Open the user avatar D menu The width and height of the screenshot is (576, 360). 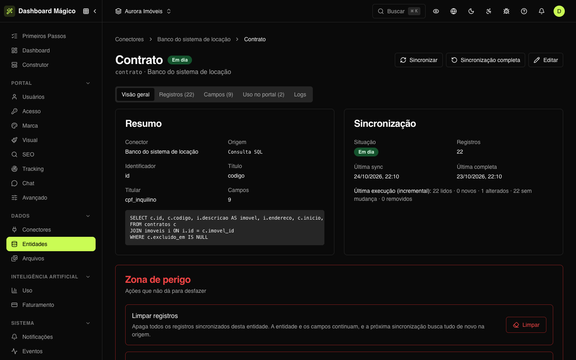559,11
